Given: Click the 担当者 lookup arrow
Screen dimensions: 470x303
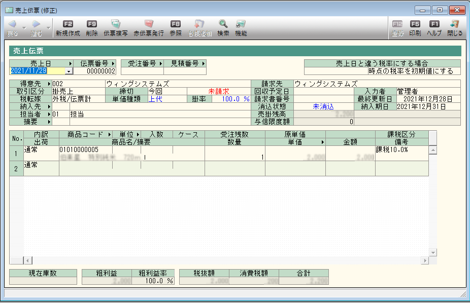Looking at the screenshot, I should coord(49,115).
